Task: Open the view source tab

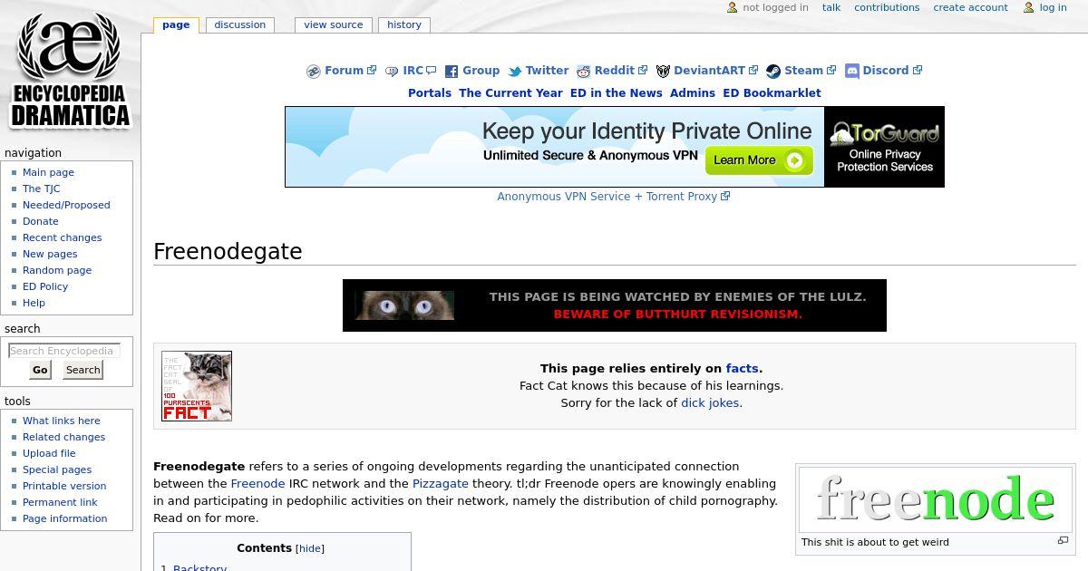Action: pos(333,24)
